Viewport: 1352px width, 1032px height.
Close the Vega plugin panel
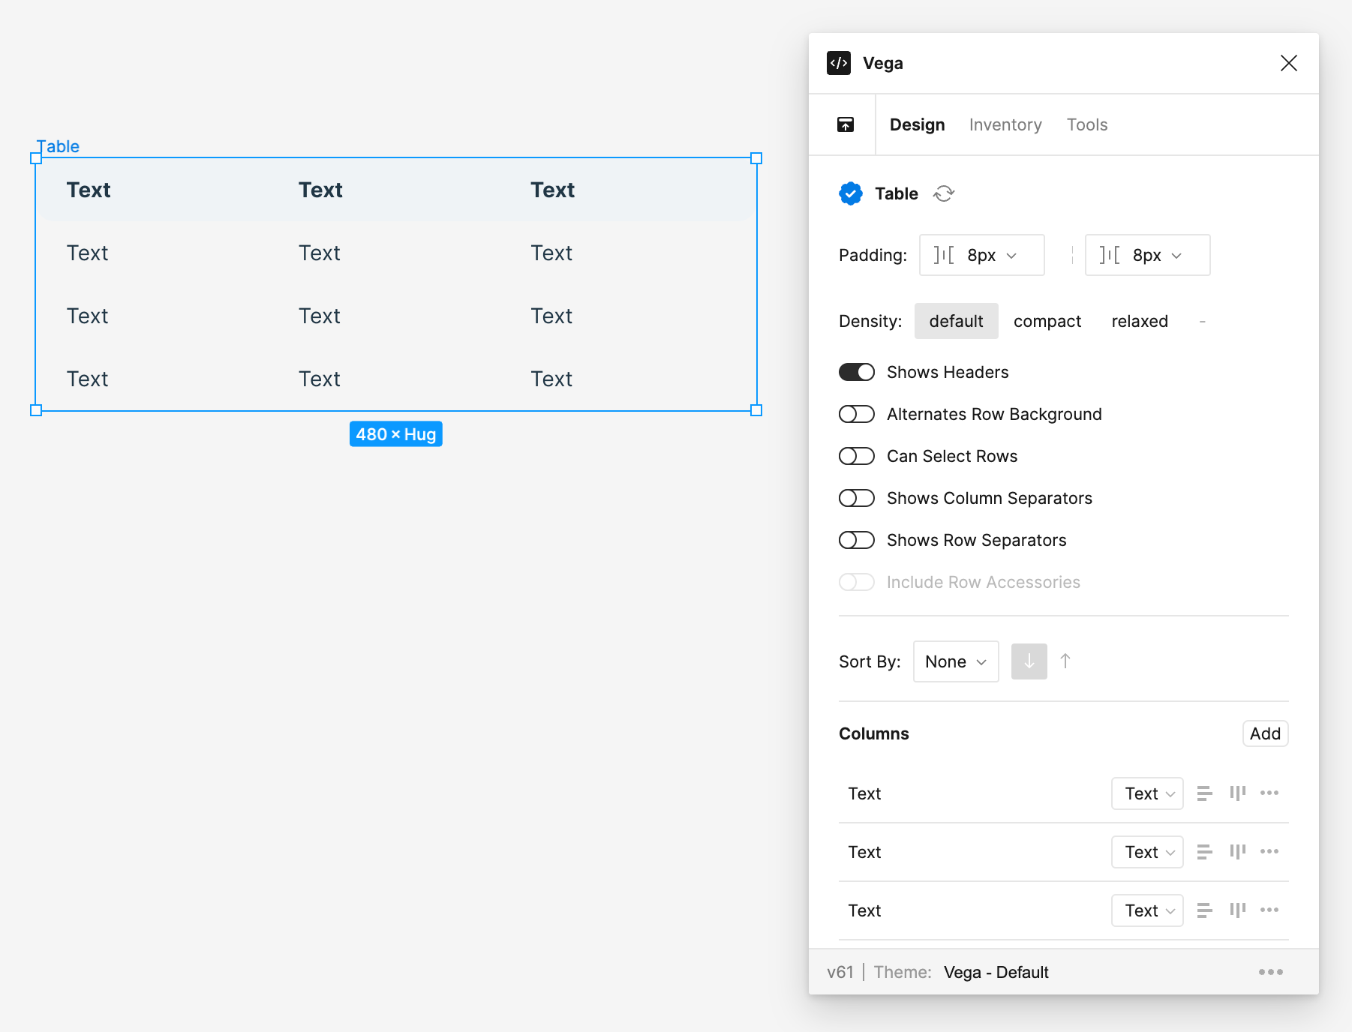[x=1289, y=63]
